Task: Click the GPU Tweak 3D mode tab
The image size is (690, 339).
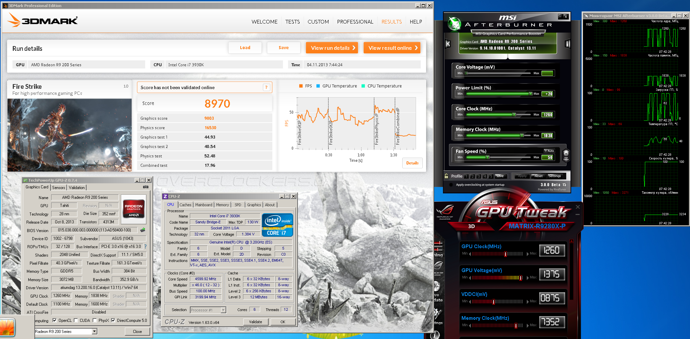Action: click(471, 226)
